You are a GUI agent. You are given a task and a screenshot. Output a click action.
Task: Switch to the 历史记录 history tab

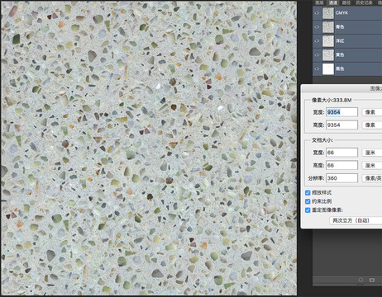click(364, 2)
